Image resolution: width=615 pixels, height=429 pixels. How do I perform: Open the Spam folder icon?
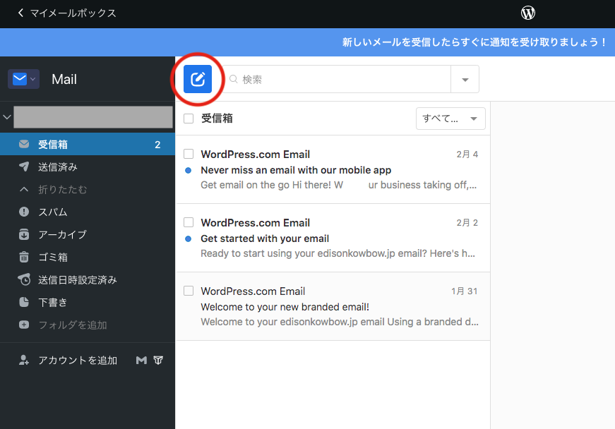click(24, 212)
